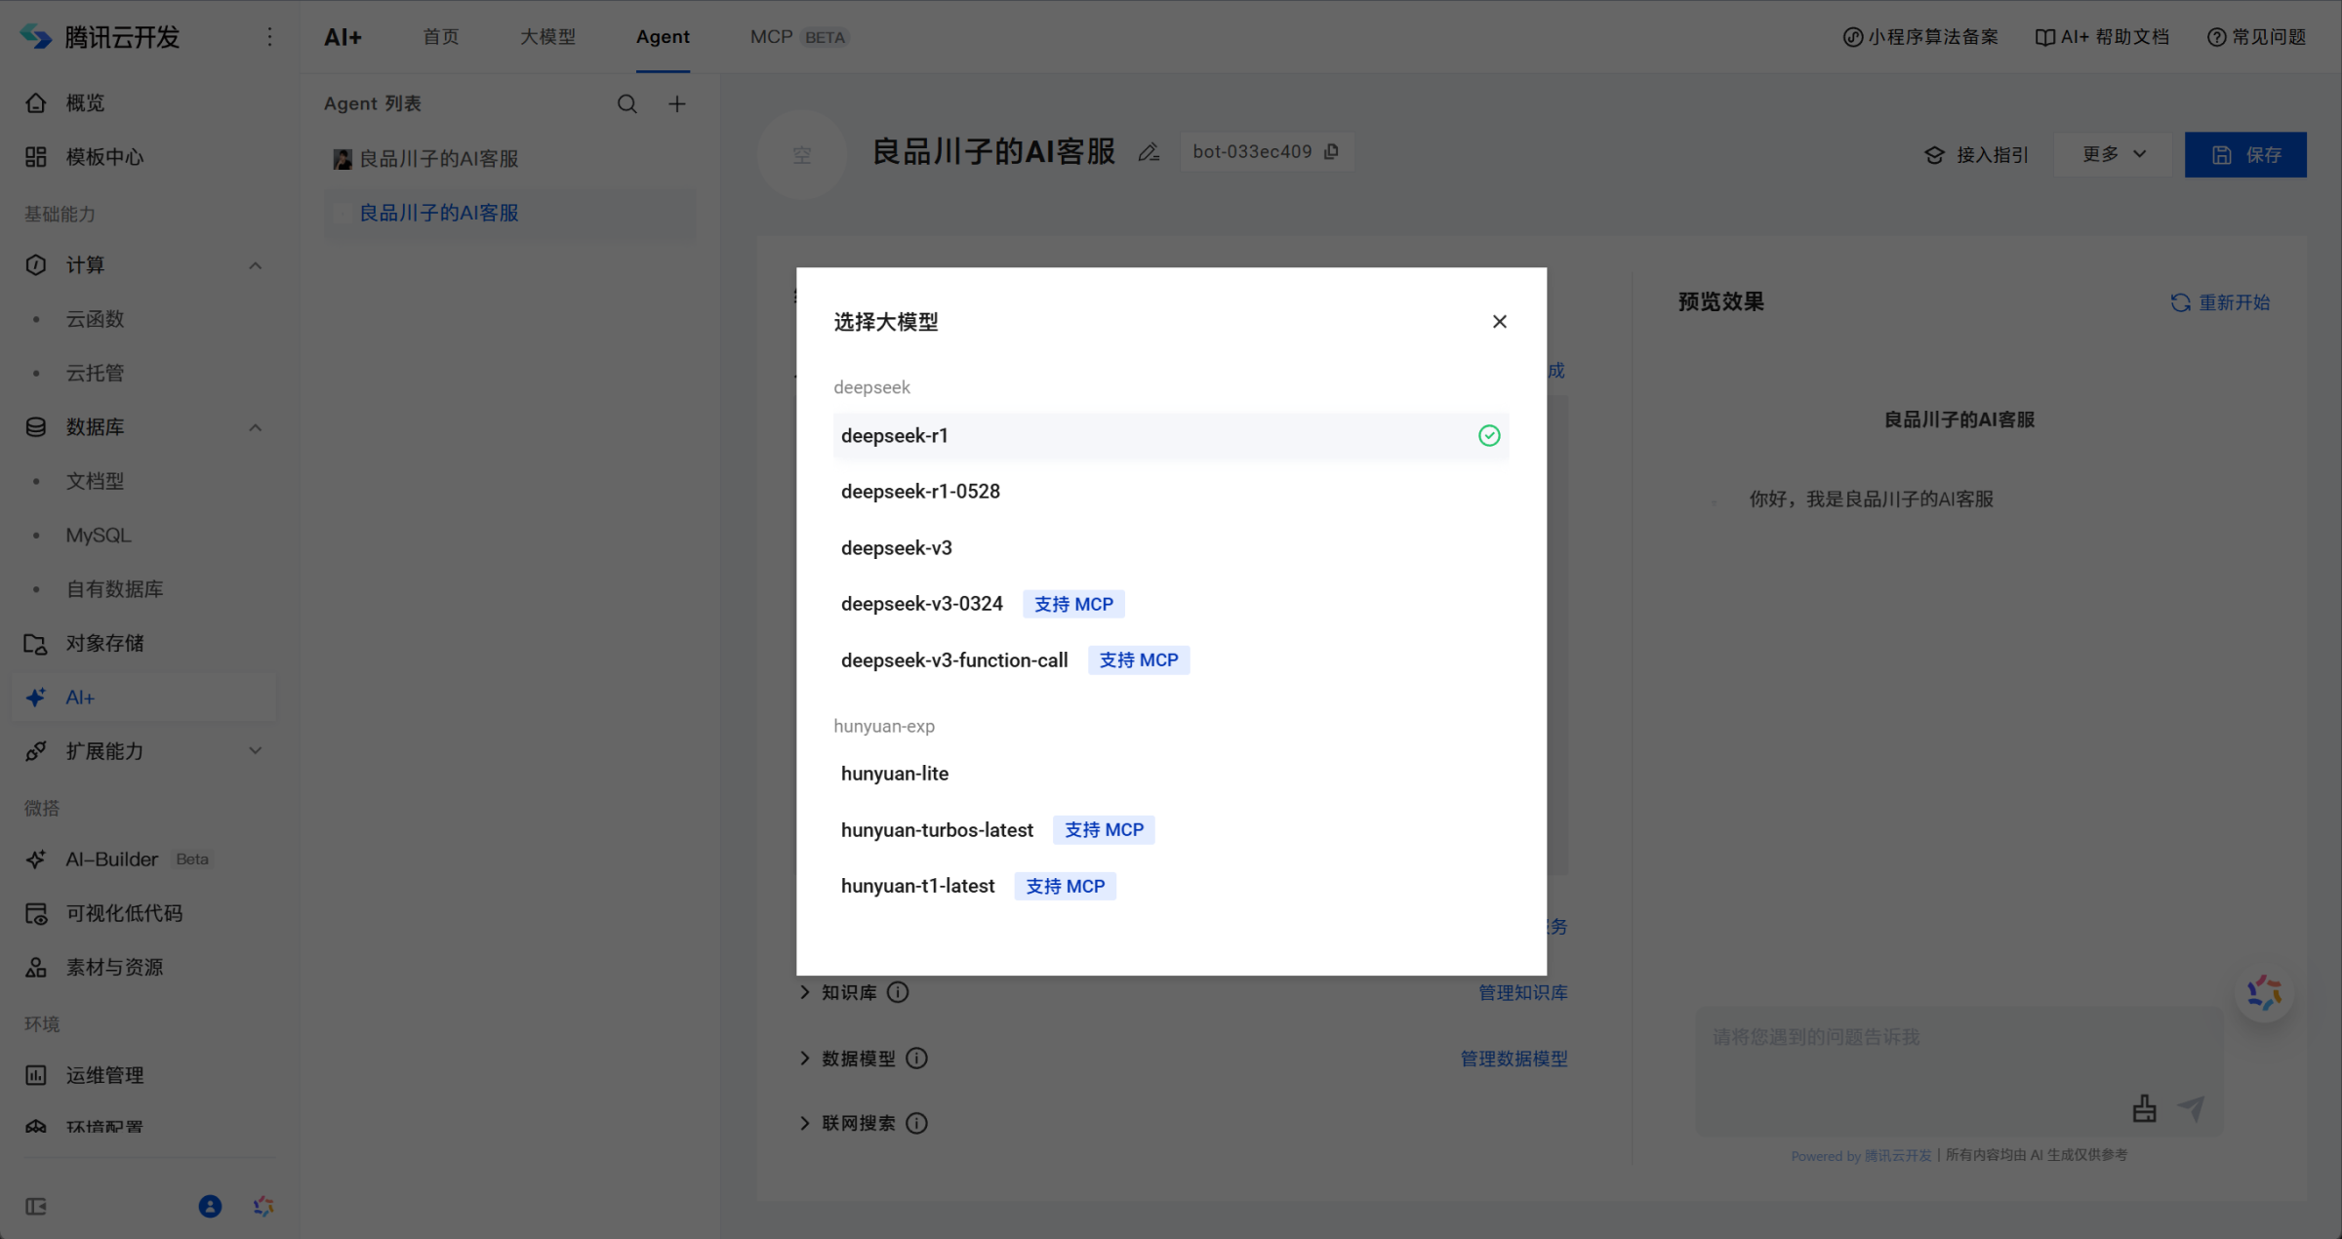Screen dimensions: 2342x1239
Task: Select the hunyuan-lite model
Action: click(x=1171, y=774)
